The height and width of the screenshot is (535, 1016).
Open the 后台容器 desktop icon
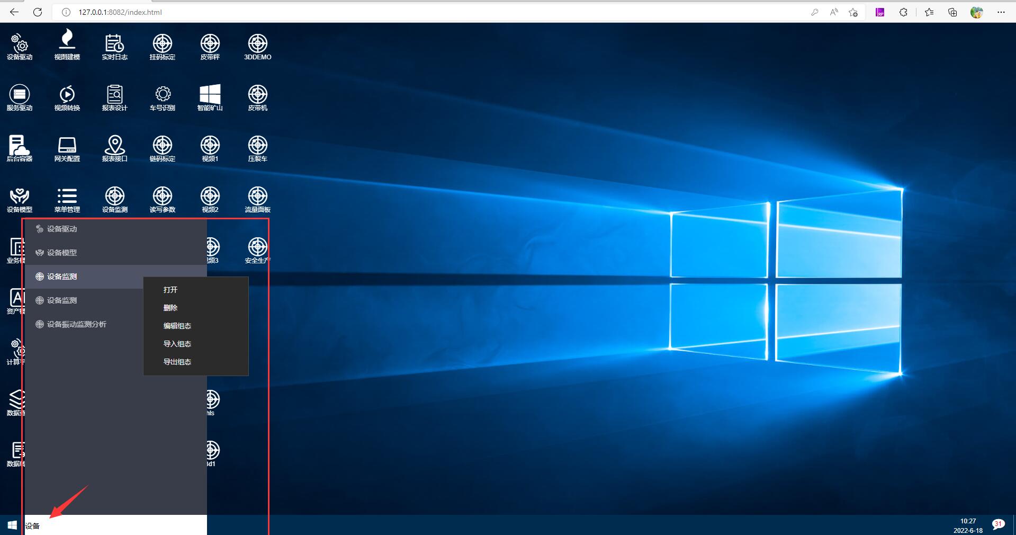pyautogui.click(x=20, y=148)
